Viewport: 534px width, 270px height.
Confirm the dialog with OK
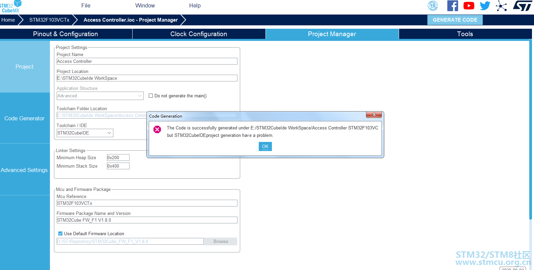[x=265, y=146]
